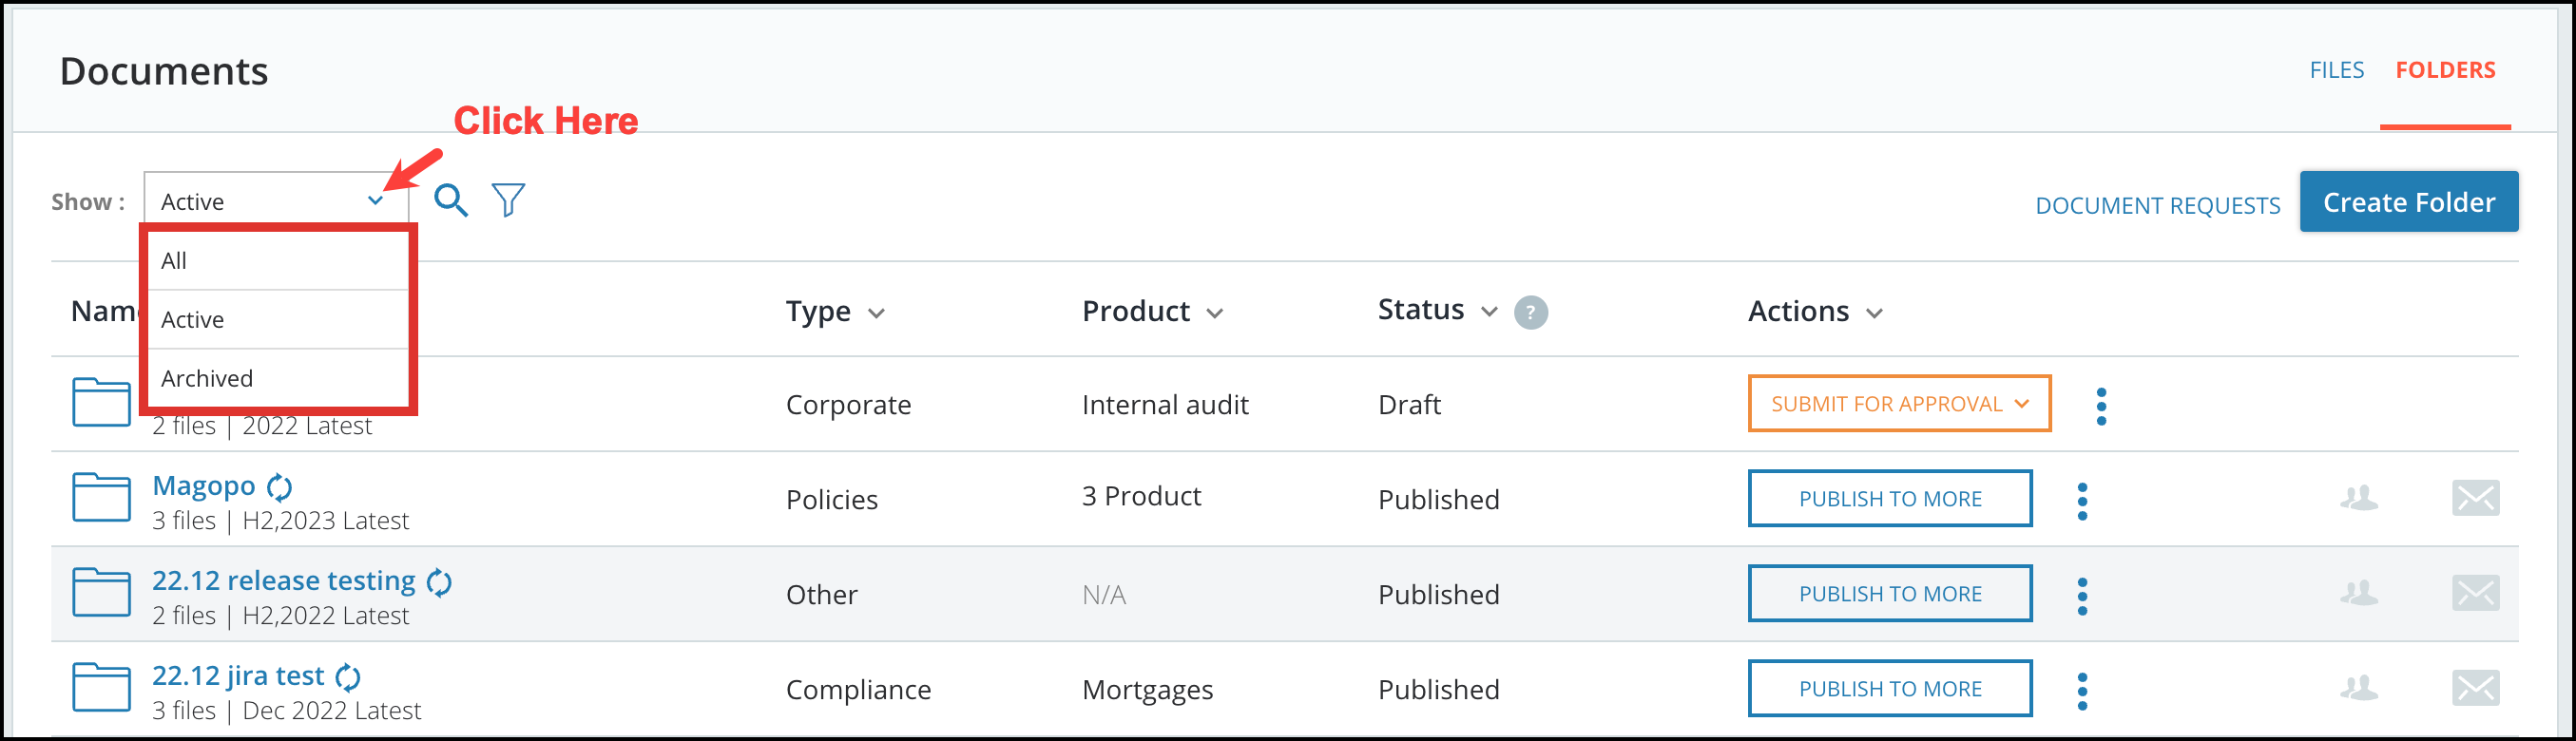Open the filter funnel icon

click(508, 200)
